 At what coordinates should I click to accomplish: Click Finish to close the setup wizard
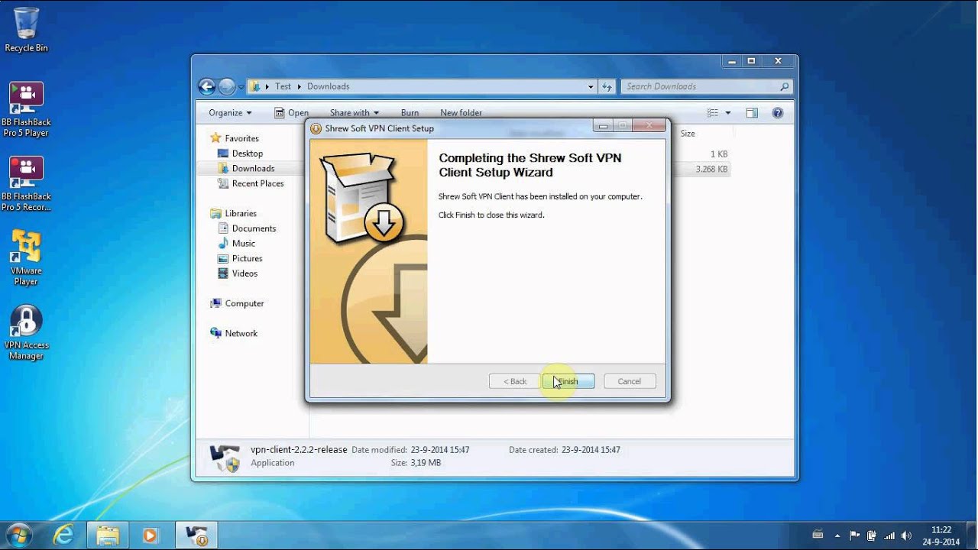(x=568, y=381)
